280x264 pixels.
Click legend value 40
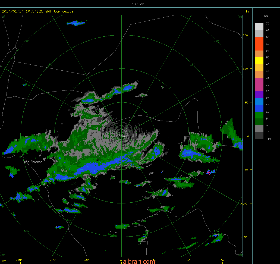(x=268, y=71)
